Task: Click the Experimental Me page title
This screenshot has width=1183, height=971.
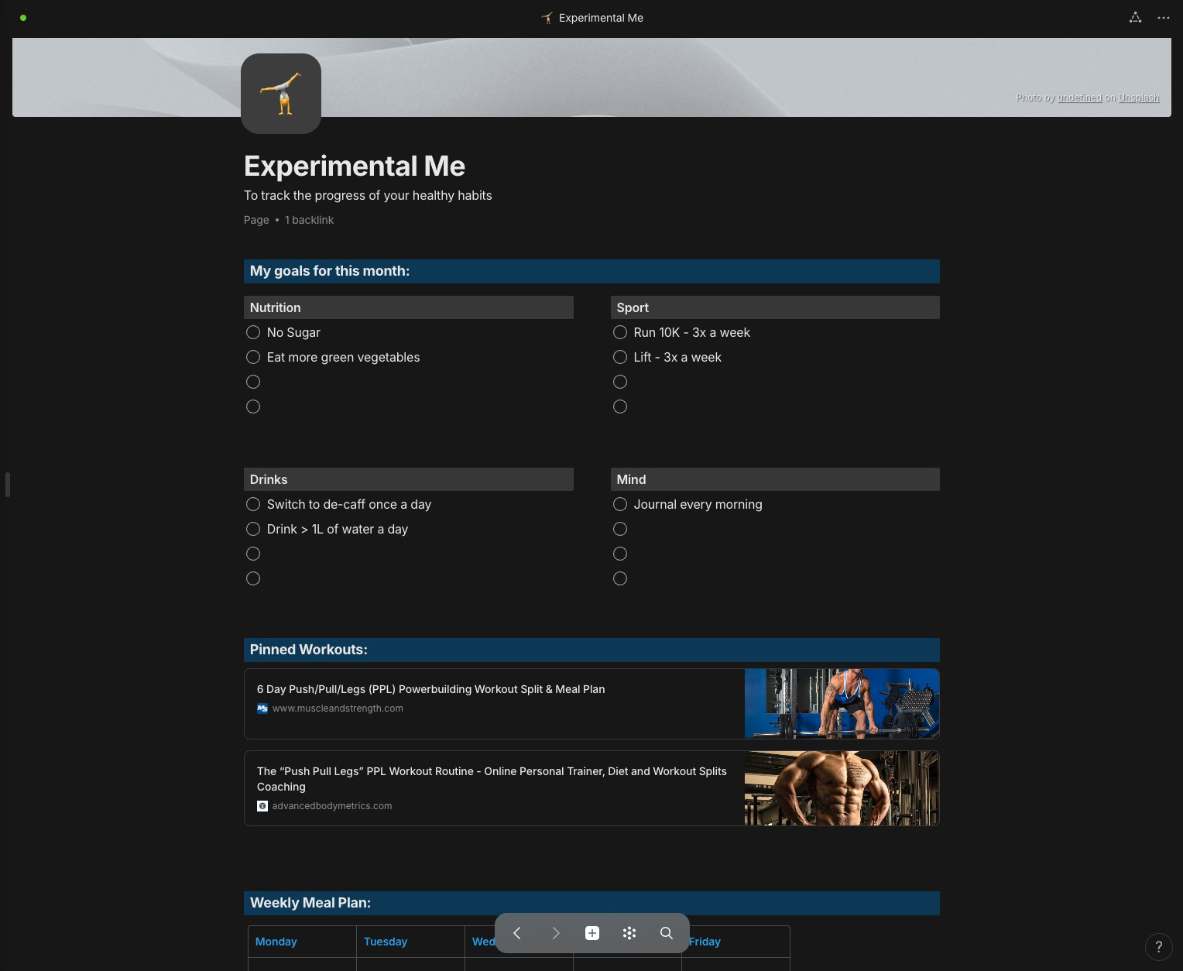Action: pyautogui.click(x=355, y=166)
